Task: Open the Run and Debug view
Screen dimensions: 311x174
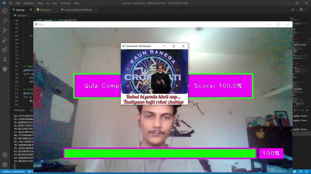Action: coord(5,40)
